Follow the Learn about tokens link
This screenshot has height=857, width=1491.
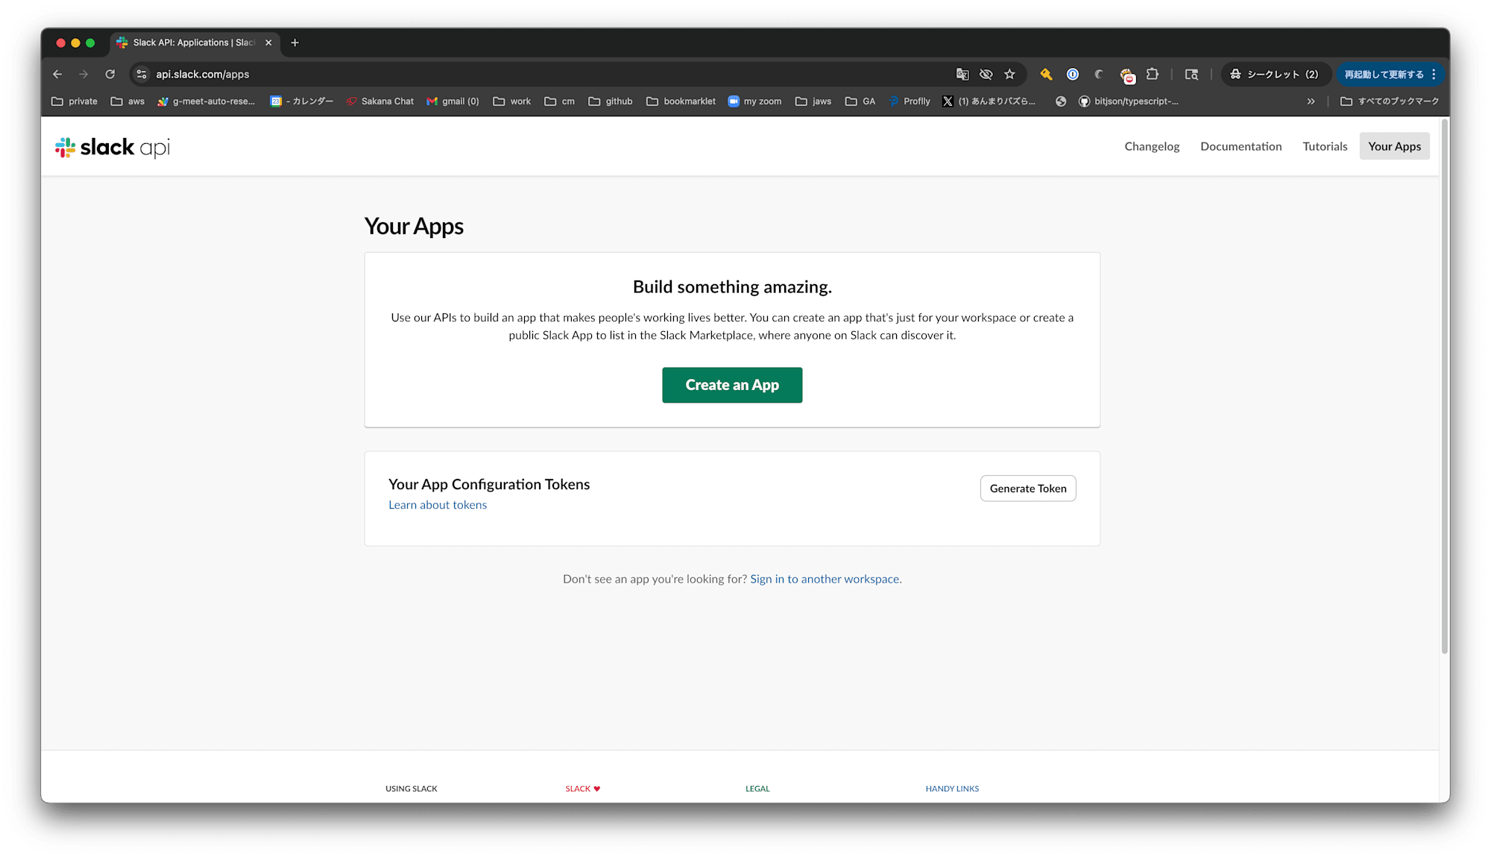pyautogui.click(x=438, y=505)
